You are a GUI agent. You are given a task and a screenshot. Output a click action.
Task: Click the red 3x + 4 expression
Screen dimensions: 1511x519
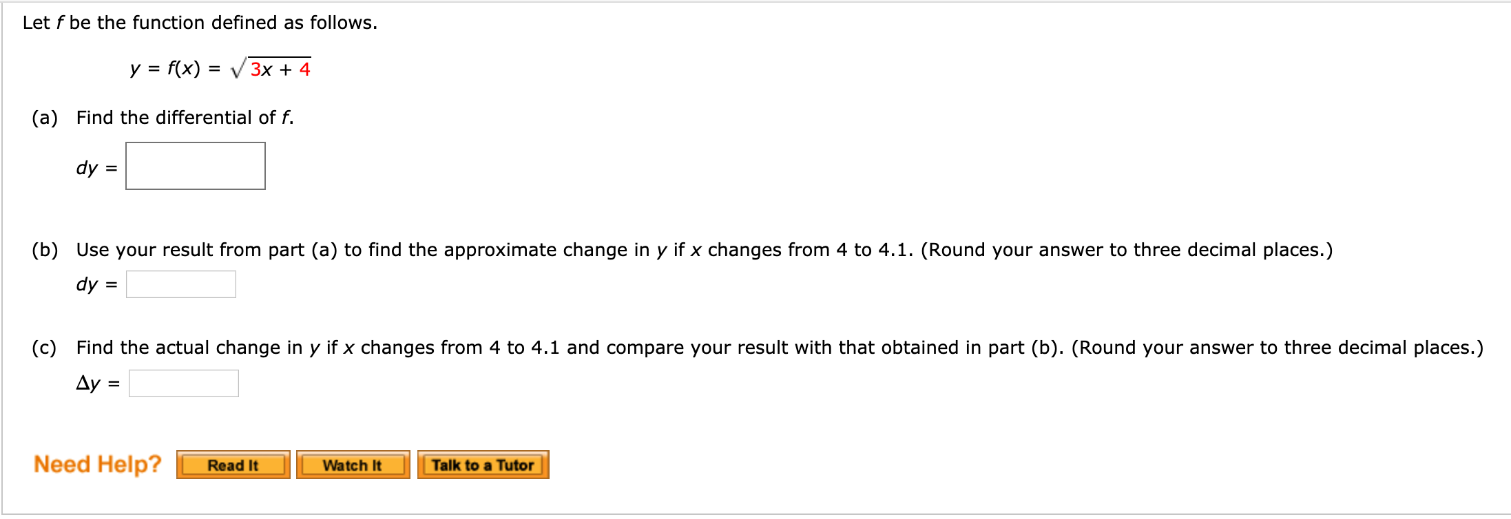(x=281, y=69)
